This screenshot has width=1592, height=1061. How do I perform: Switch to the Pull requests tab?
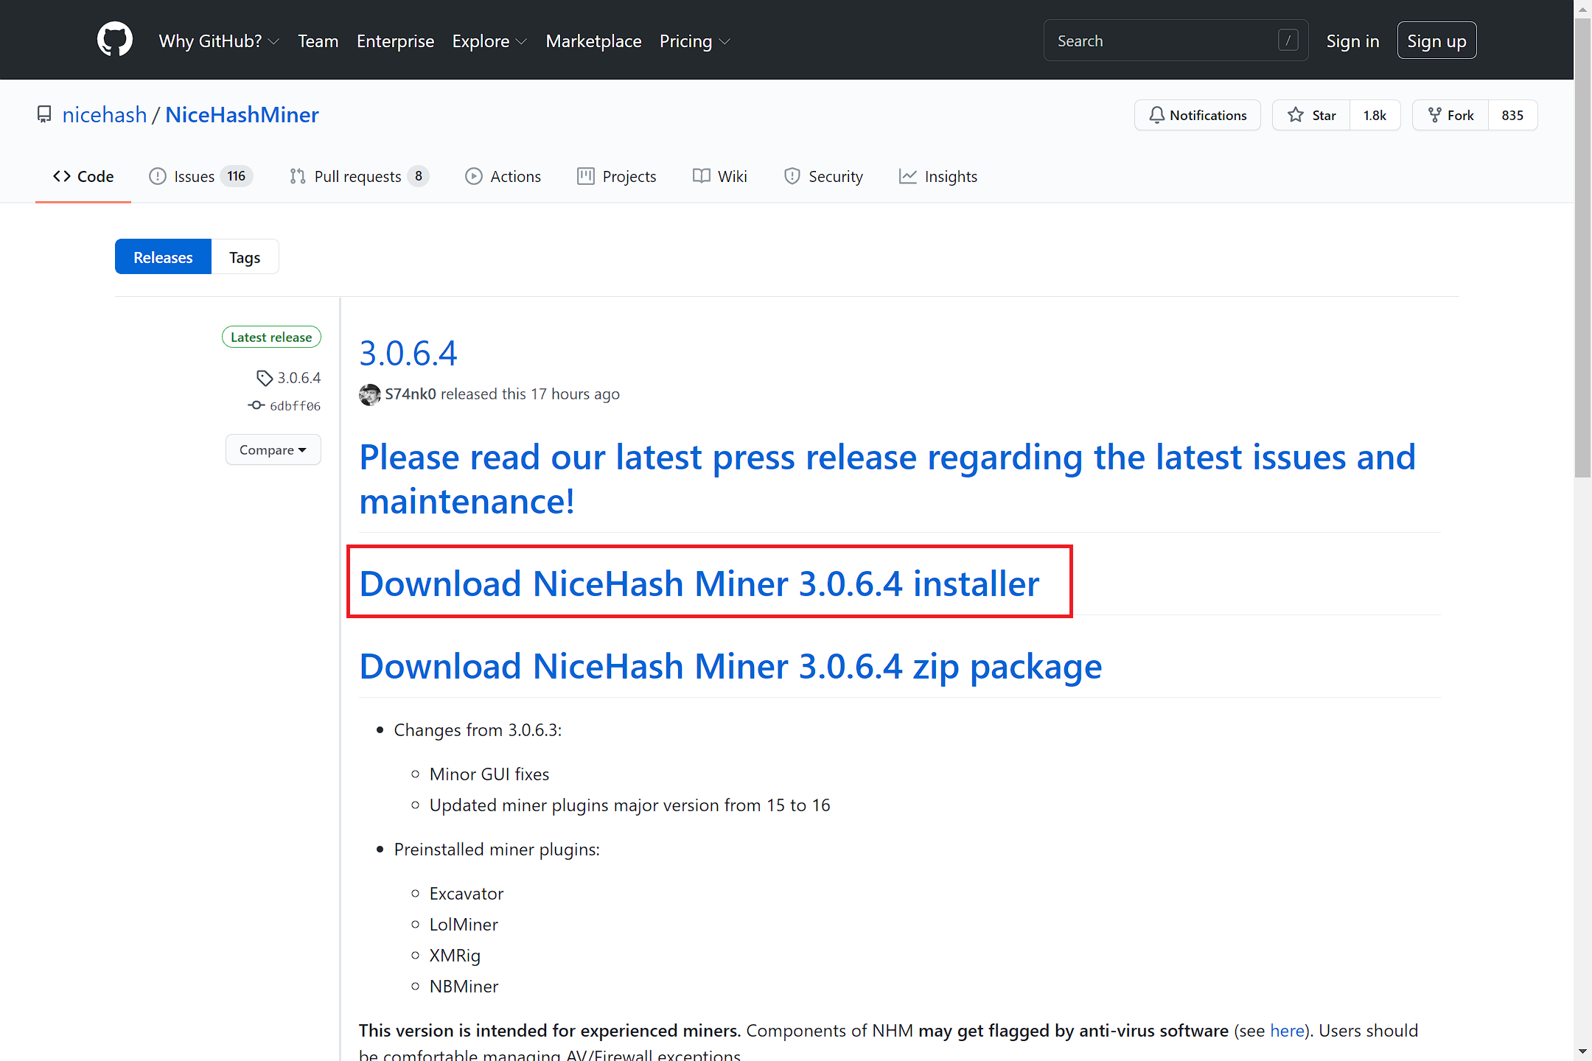(x=359, y=176)
